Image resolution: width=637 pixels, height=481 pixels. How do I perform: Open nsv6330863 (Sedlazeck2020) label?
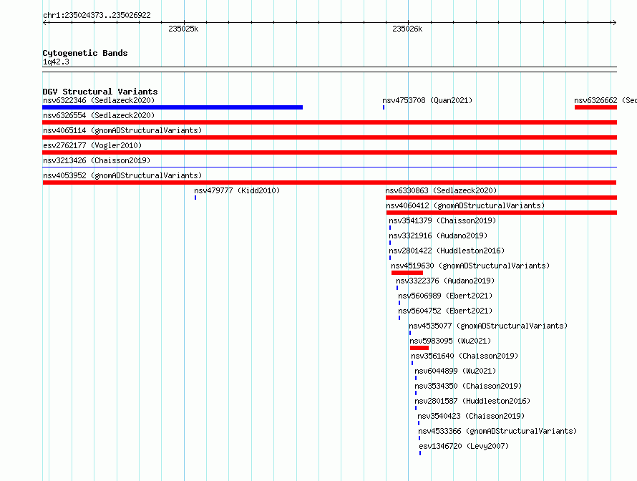point(441,190)
